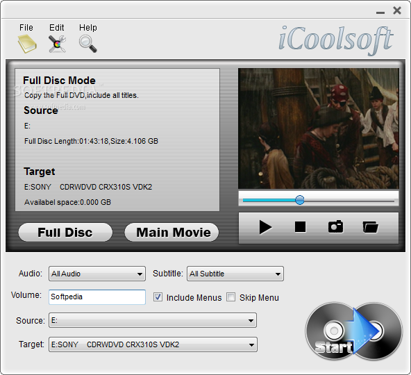
Task: Open the Edit tools icon
Action: click(x=57, y=44)
